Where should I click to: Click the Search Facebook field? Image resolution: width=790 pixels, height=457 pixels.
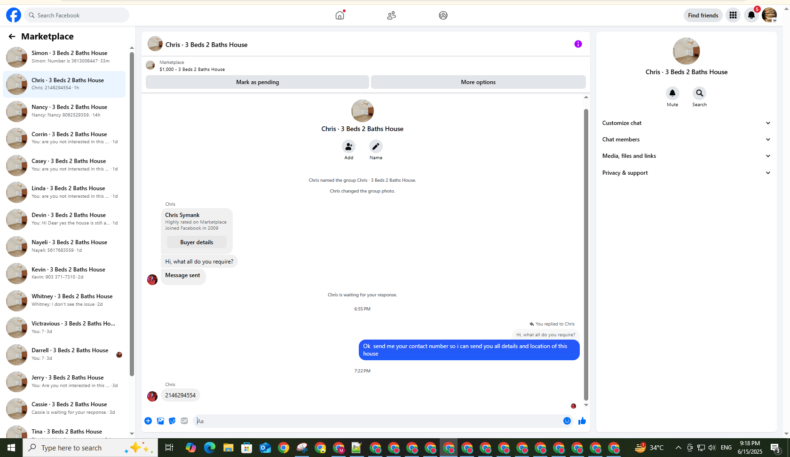pyautogui.click(x=77, y=15)
